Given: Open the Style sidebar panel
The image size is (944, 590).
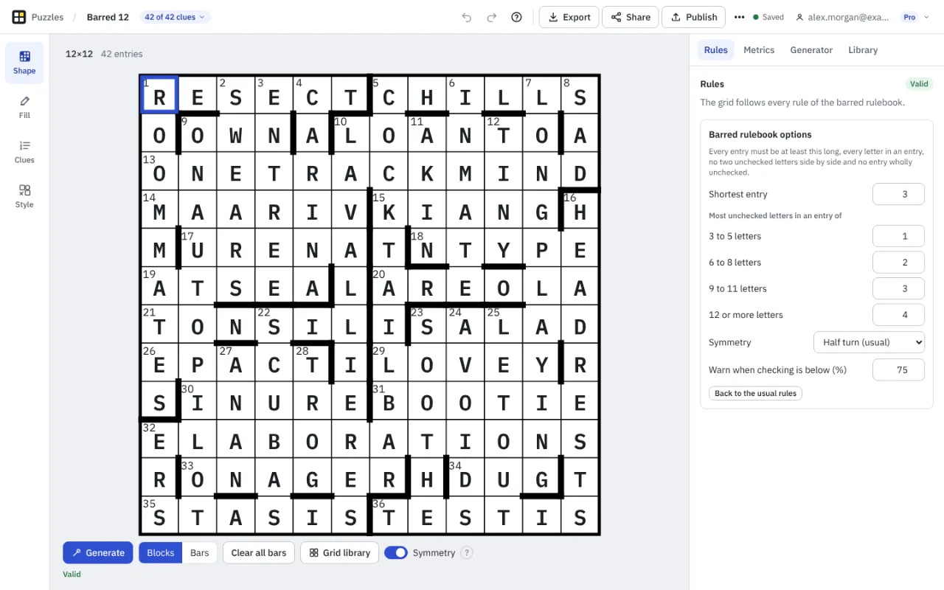Looking at the screenshot, I should (x=24, y=196).
